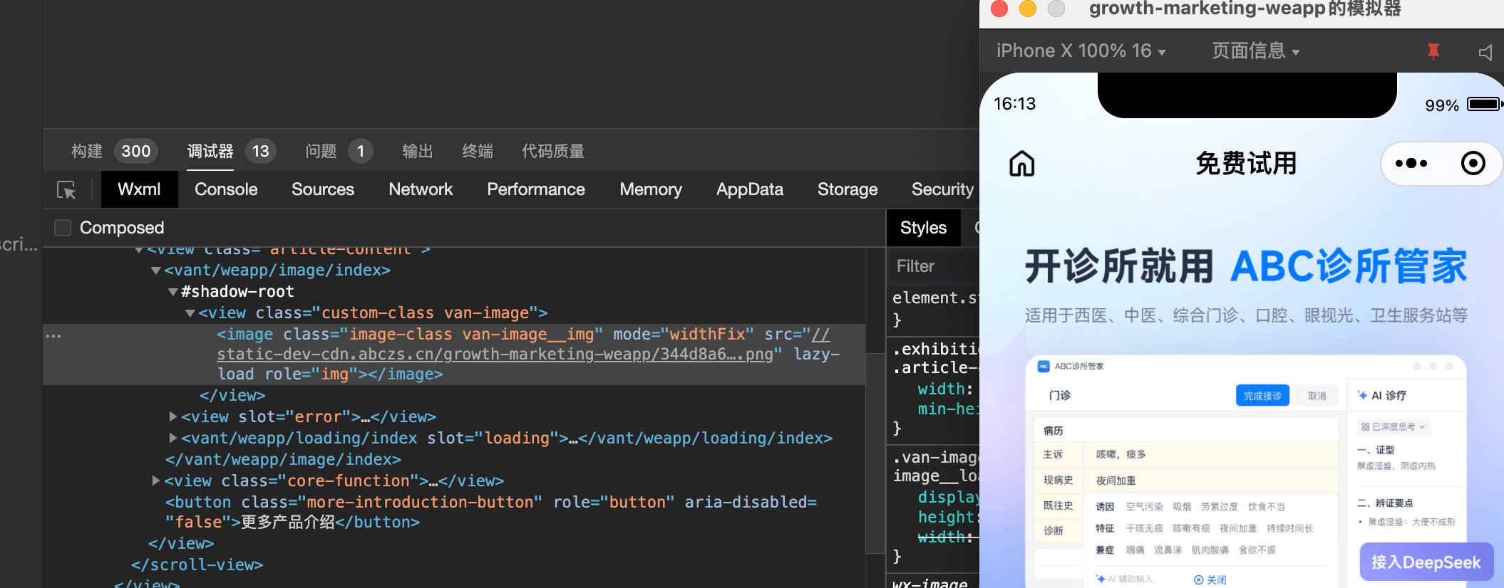The height and width of the screenshot is (588, 1504).
Task: Click the 取消 button in preview image
Action: (x=1317, y=396)
